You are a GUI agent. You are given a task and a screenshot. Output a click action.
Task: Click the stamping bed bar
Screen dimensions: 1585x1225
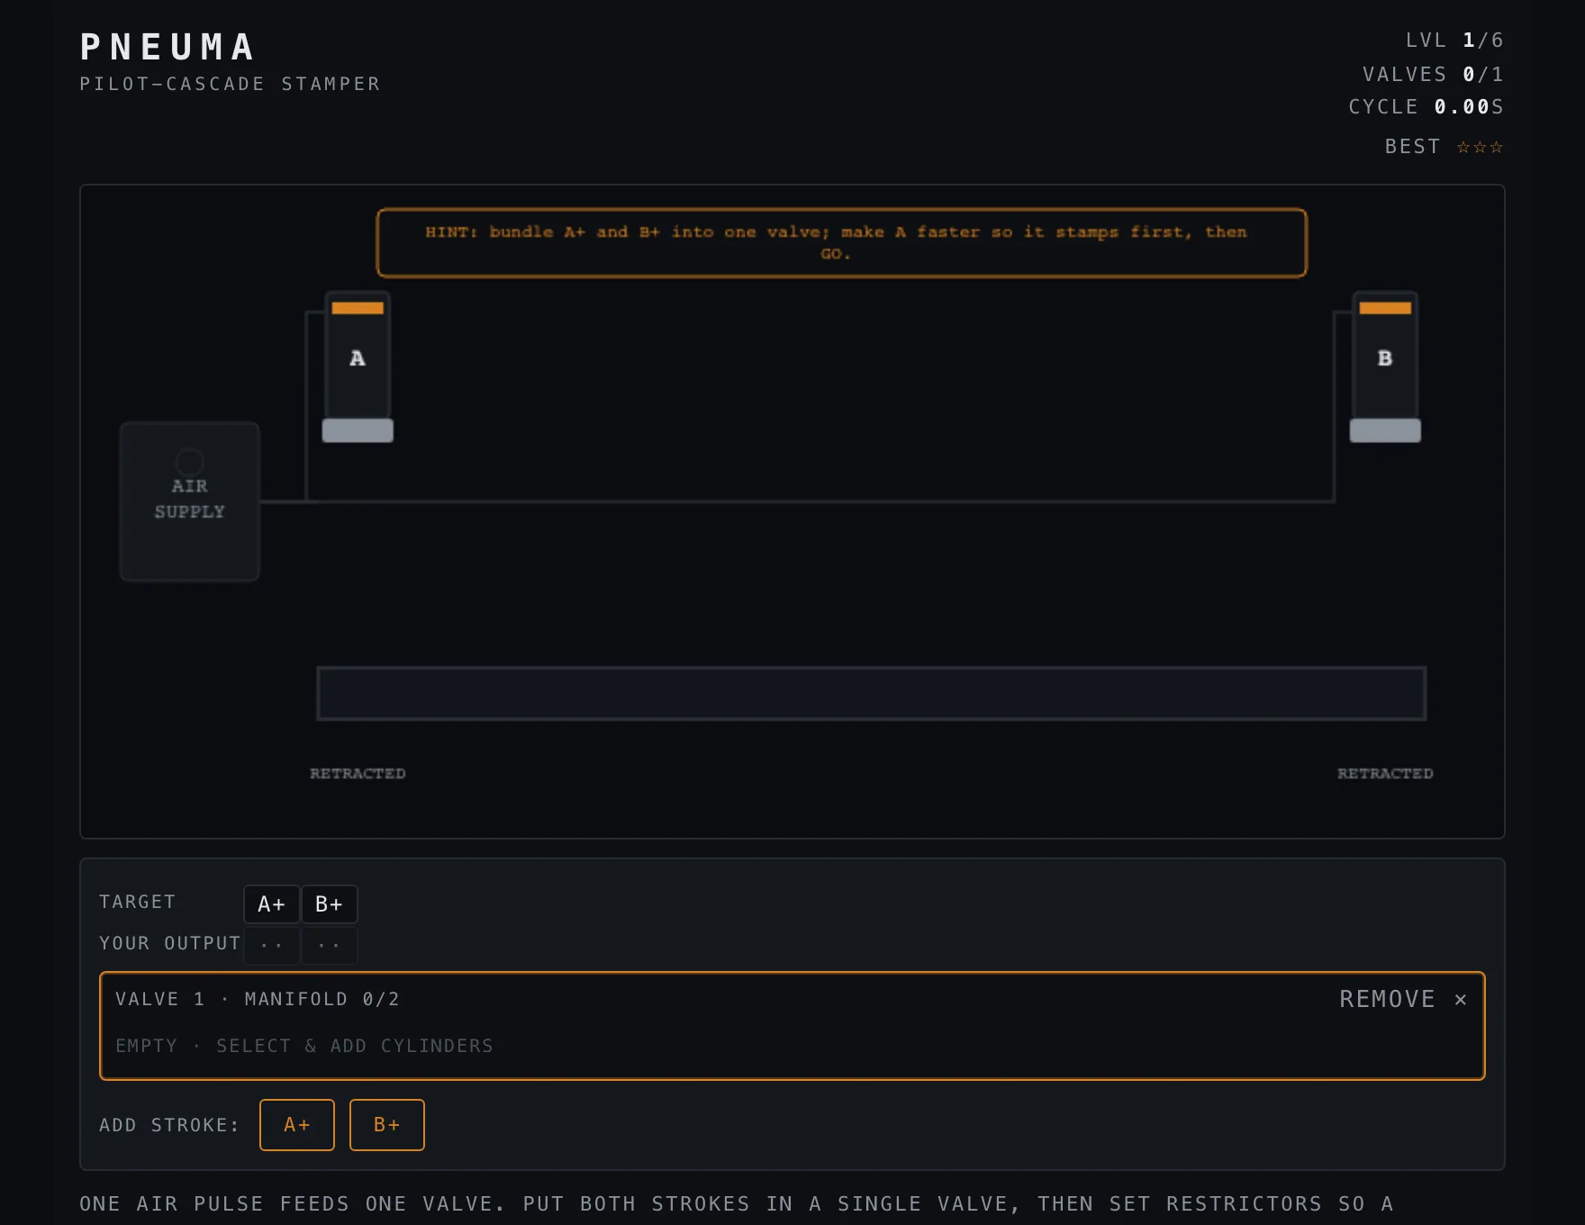pos(871,694)
